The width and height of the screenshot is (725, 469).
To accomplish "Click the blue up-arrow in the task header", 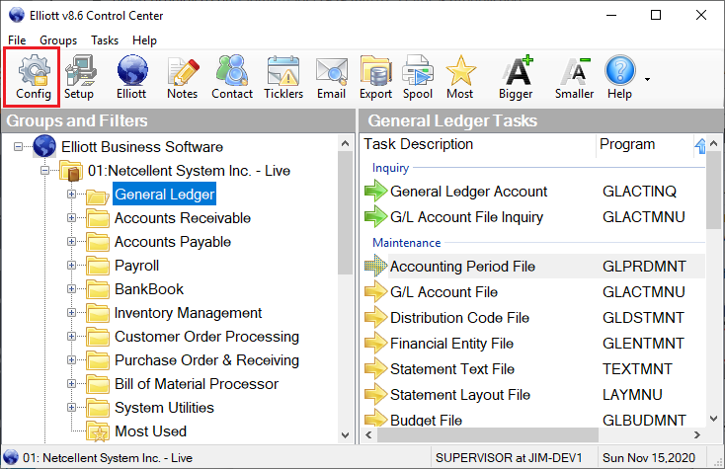I will 700,146.
